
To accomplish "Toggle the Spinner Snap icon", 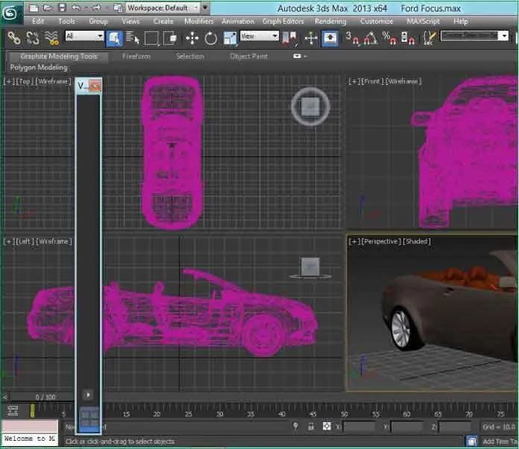I will click(407, 39).
